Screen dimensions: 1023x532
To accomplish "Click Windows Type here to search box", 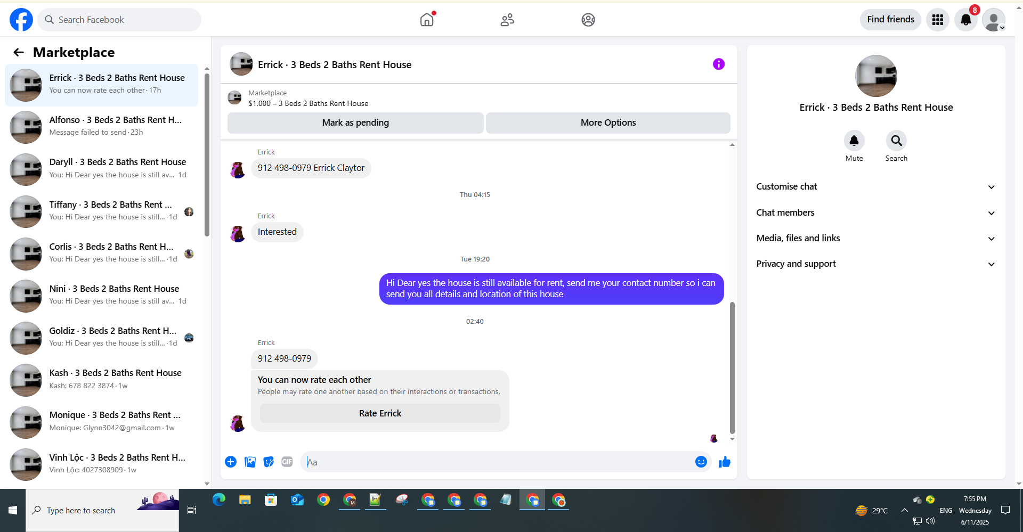I will click(102, 510).
